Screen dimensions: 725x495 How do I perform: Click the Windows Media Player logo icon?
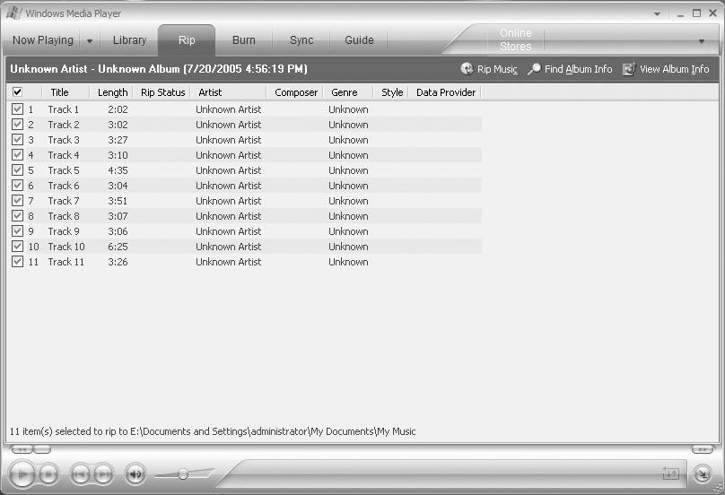[13, 13]
